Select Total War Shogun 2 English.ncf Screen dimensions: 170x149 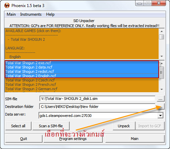82,76
